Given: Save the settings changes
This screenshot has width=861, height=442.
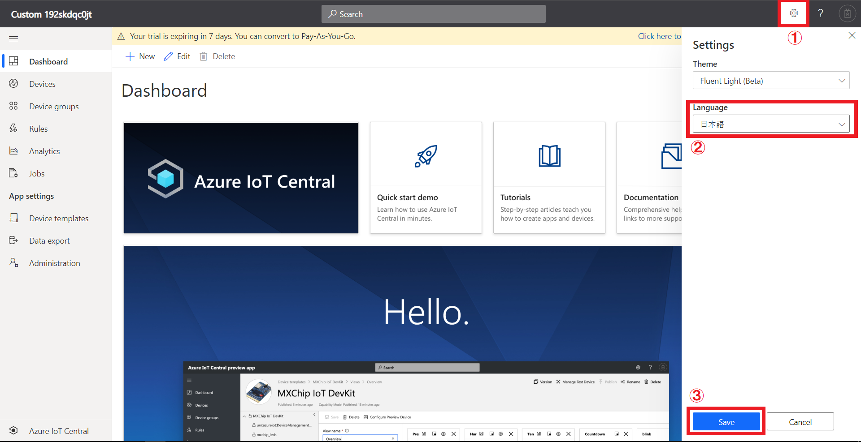Looking at the screenshot, I should 726,422.
